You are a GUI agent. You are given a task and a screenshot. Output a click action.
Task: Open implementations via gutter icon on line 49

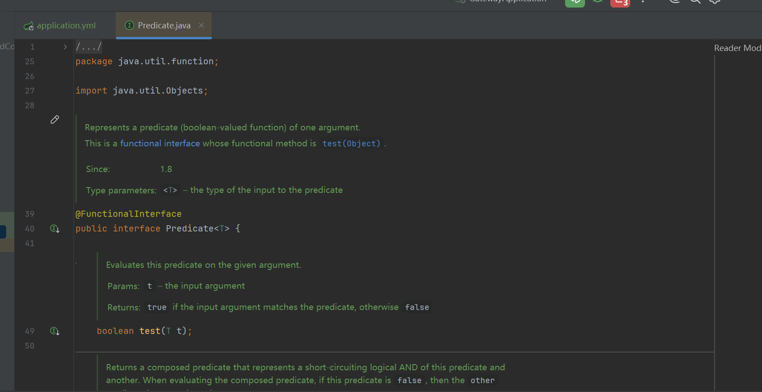pyautogui.click(x=55, y=331)
